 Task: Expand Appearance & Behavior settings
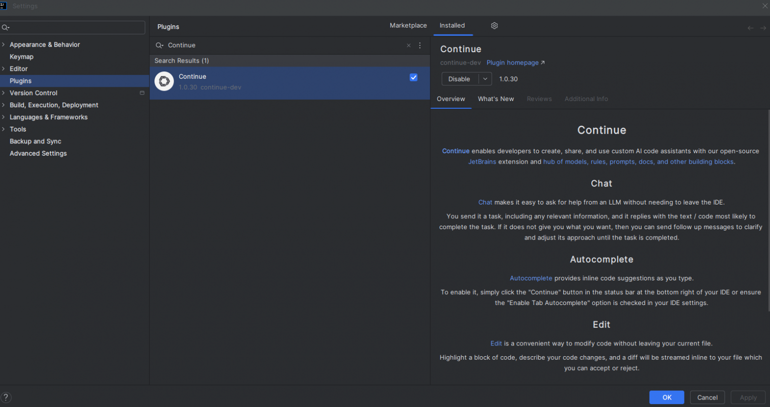click(3, 44)
